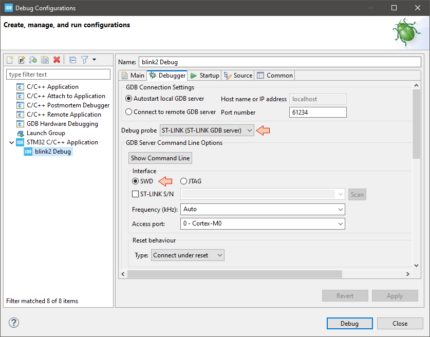Screen dimensions: 430x337
Task: Click the type filter text field
Action: [58, 74]
